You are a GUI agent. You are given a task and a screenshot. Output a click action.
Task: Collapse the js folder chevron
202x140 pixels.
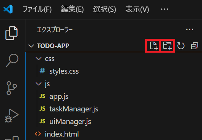(x=38, y=84)
